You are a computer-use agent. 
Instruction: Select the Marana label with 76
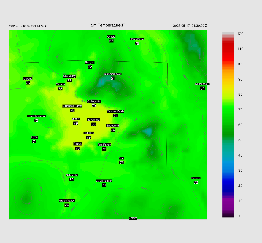click(28, 79)
